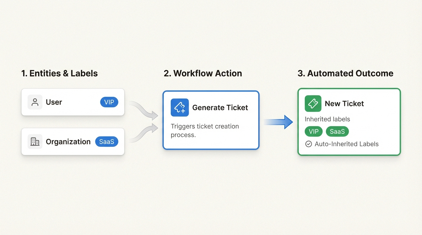Image resolution: width=422 pixels, height=235 pixels.
Task: Click the person icon on the User card
Action: (35, 102)
